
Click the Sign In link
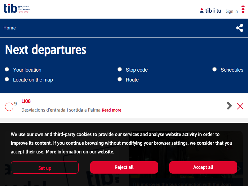(x=232, y=11)
